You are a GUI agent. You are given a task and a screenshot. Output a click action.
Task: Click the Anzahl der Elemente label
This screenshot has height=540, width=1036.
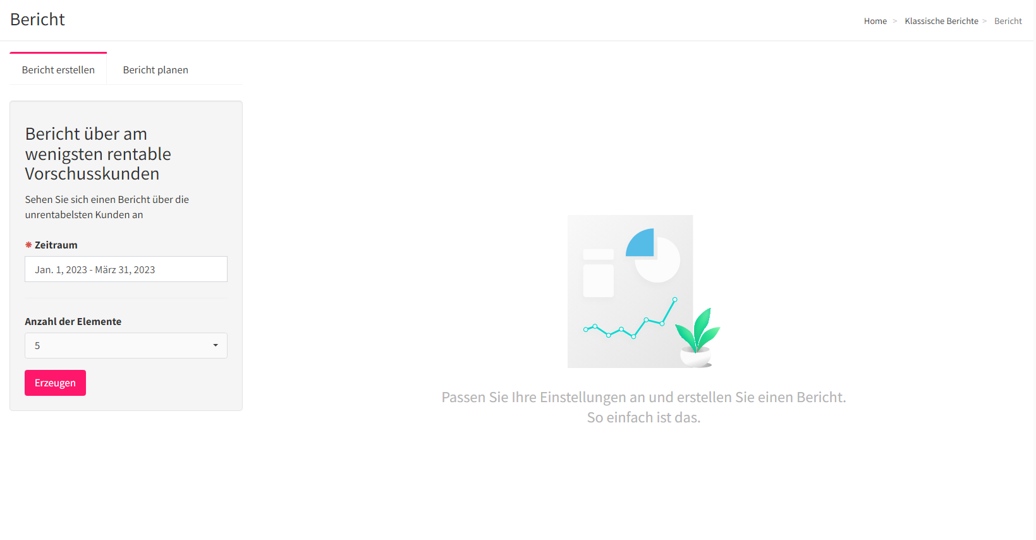pyautogui.click(x=73, y=321)
